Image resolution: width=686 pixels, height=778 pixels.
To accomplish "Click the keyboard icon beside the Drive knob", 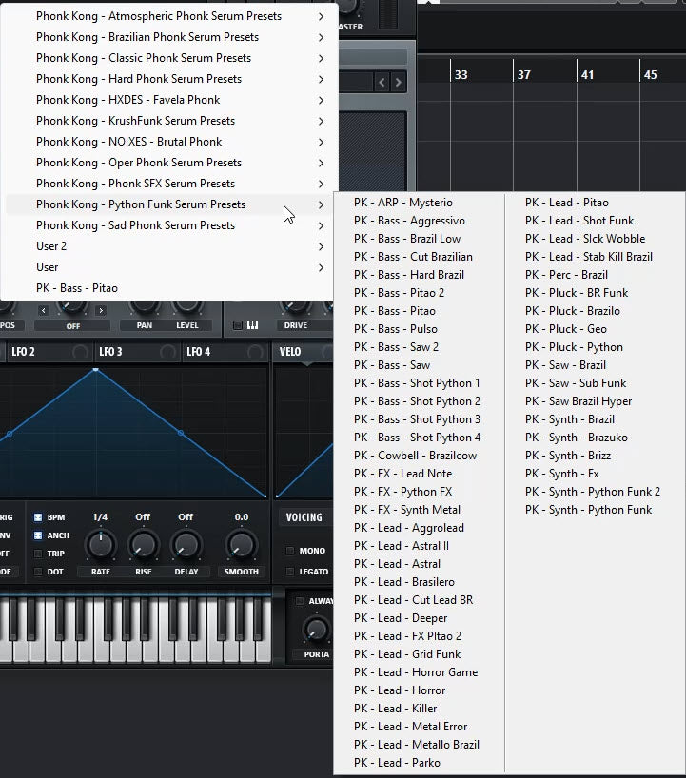I will coord(253,325).
